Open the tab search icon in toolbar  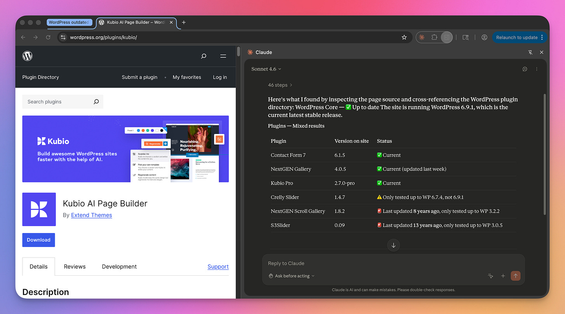click(x=466, y=38)
